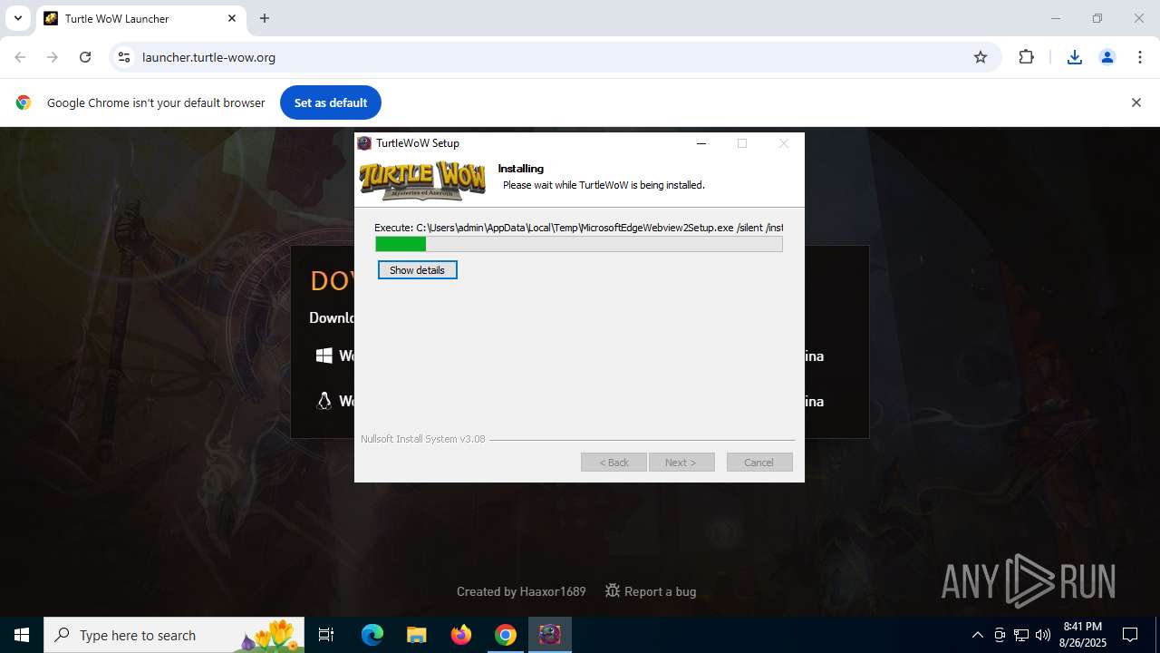1160x653 pixels.
Task: Dismiss the default browser infobar
Action: click(1136, 102)
